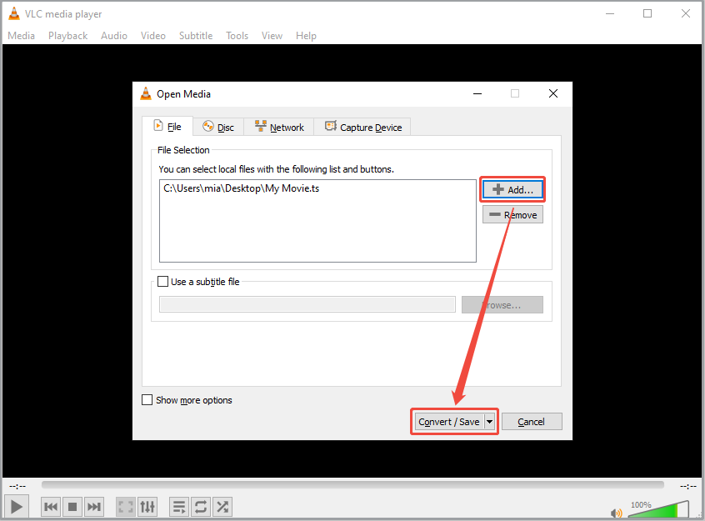
Task: Skip to previous media track
Action: coord(51,507)
